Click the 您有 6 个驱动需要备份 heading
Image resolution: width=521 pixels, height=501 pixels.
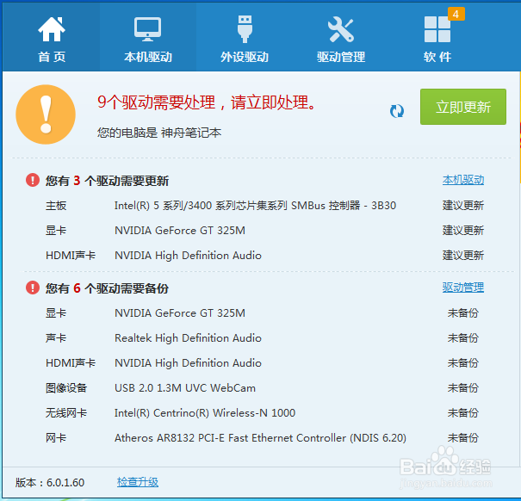pos(107,288)
